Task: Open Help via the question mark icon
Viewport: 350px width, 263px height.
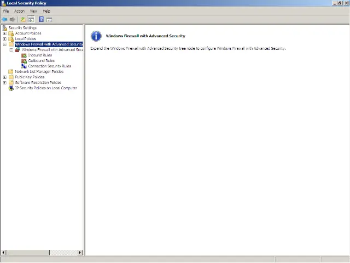Action: [42, 20]
